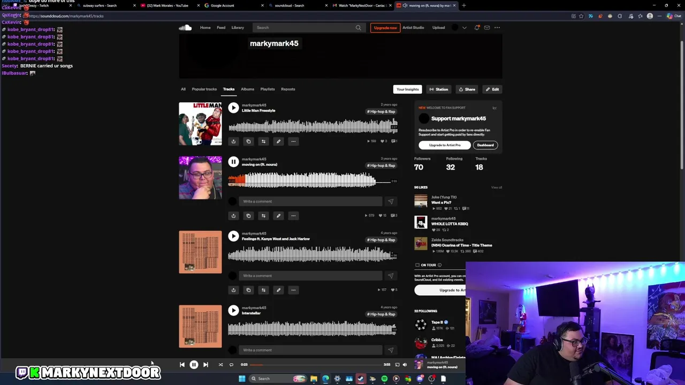The image size is (685, 385).
Task: Click the Upgrade now button
Action: pos(385,27)
